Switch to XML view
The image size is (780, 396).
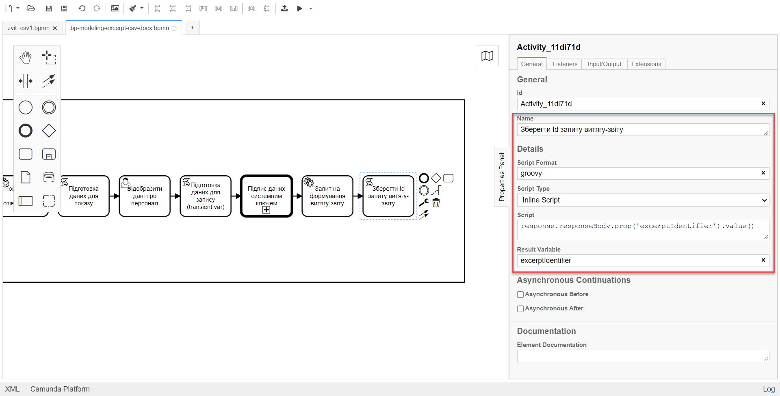pos(12,389)
